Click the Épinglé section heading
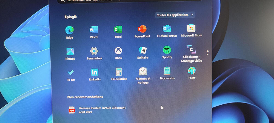Viewport: 274px width, 123px height. [x=71, y=17]
